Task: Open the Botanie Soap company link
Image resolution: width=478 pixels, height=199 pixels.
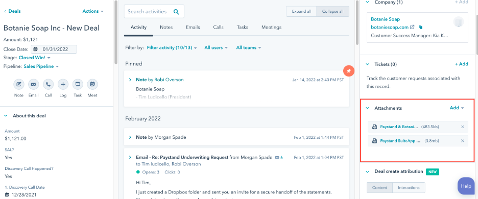Action: click(x=386, y=19)
